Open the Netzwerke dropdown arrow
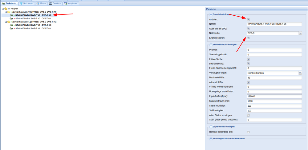 pyautogui.click(x=300, y=33)
